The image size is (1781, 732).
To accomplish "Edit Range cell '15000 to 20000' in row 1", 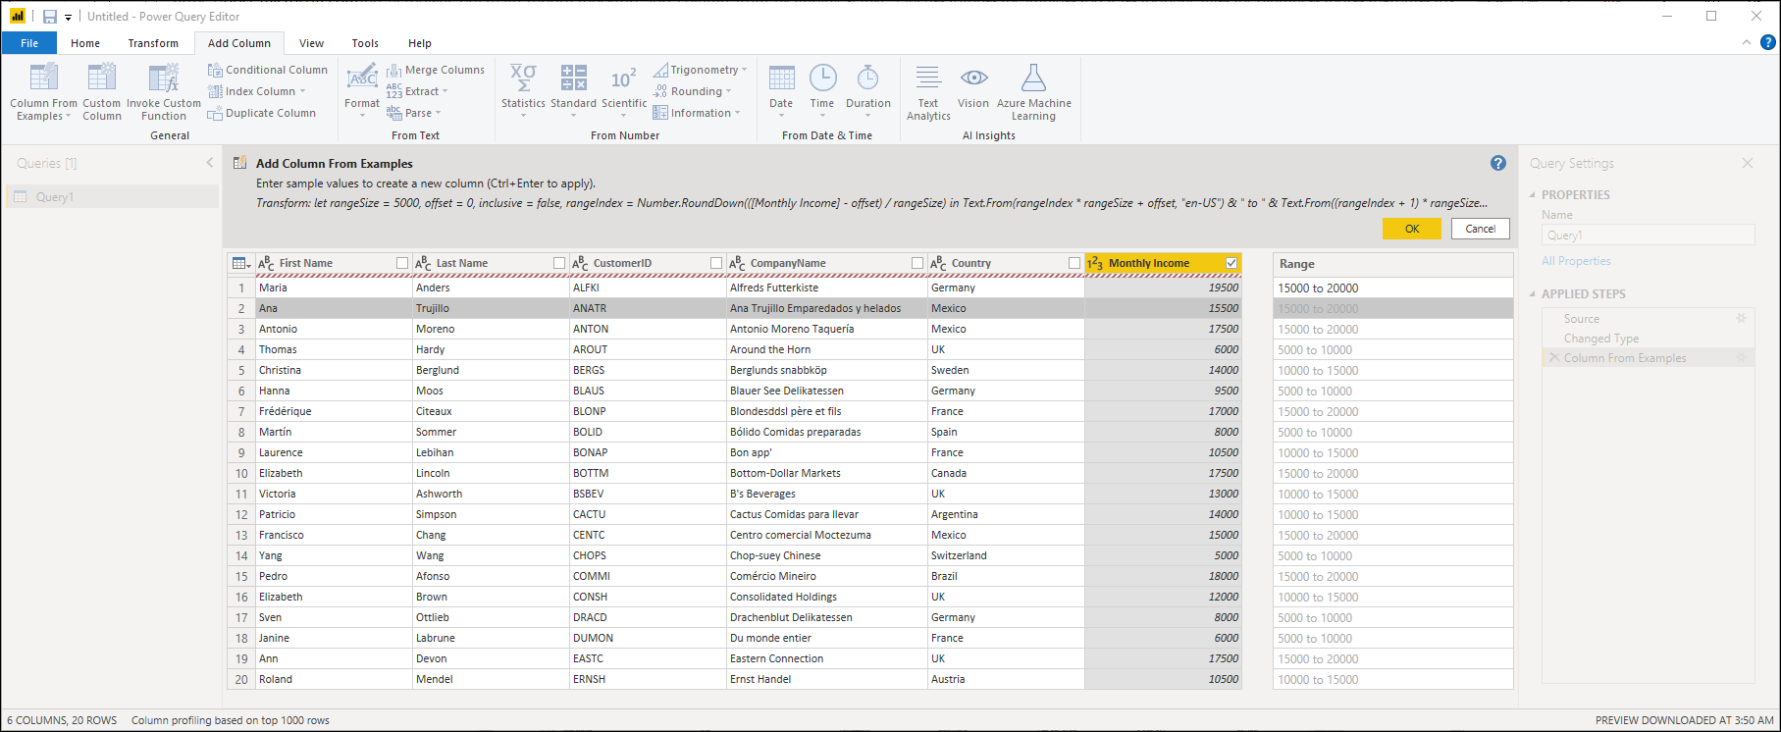I will (1393, 288).
